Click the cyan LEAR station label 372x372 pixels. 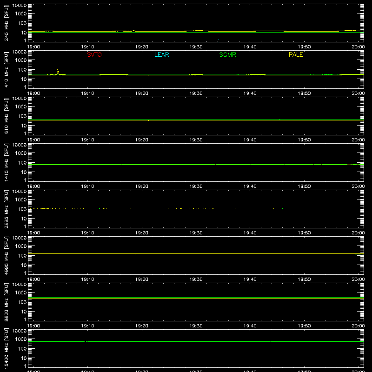[161, 54]
